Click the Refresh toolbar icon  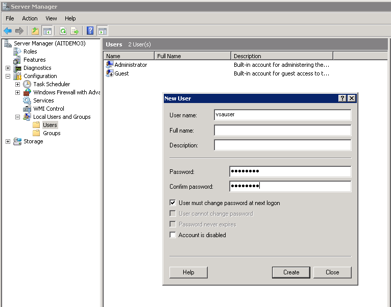pyautogui.click(x=63, y=31)
